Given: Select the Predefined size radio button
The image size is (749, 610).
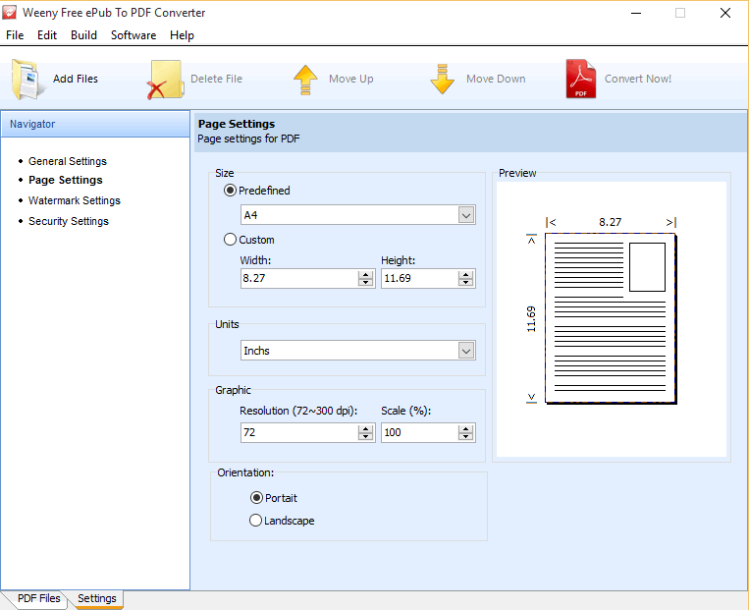Looking at the screenshot, I should tap(231, 191).
